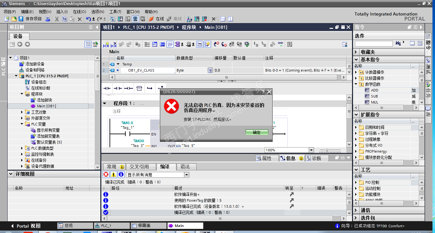Toggle favorites display in editor toolbar
Image resolution: width=435 pixels, height=233 pixels.
[x=207, y=44]
